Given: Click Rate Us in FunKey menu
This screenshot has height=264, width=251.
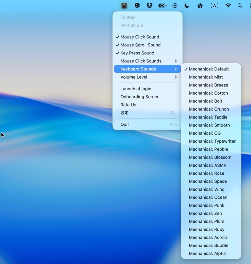Looking at the screenshot, I should [128, 105].
